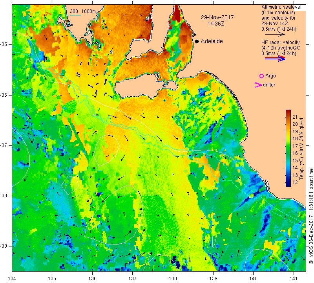
Task: Click the -39 latitude axis label
Action: click(x=4, y=246)
